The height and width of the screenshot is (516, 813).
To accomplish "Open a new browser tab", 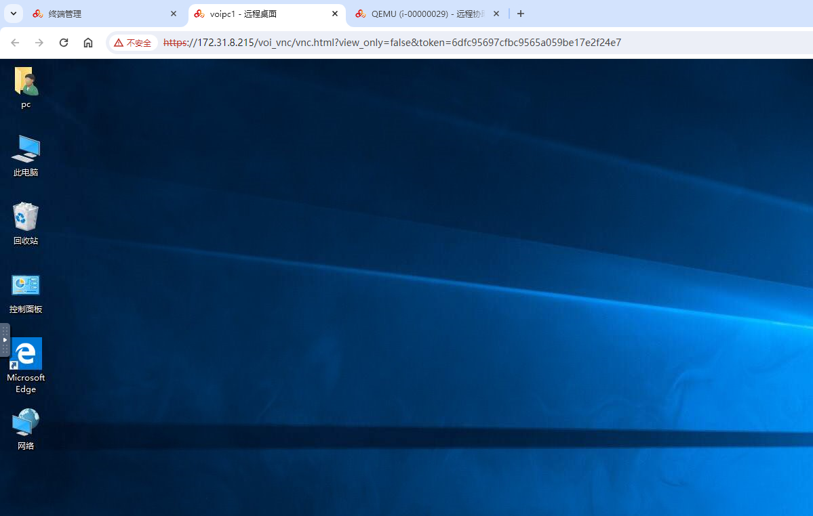I will click(x=521, y=14).
